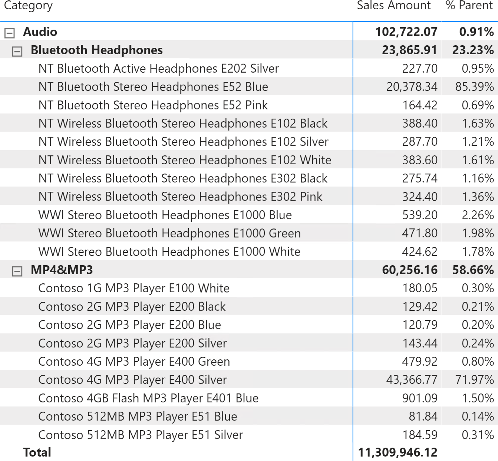The width and height of the screenshot is (498, 461).
Task: Click MP4&MP3 percent value 58.66%
Action: tap(473, 270)
